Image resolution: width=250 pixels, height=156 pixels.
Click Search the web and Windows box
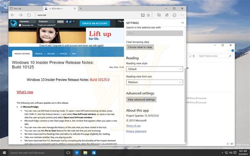point(36,153)
